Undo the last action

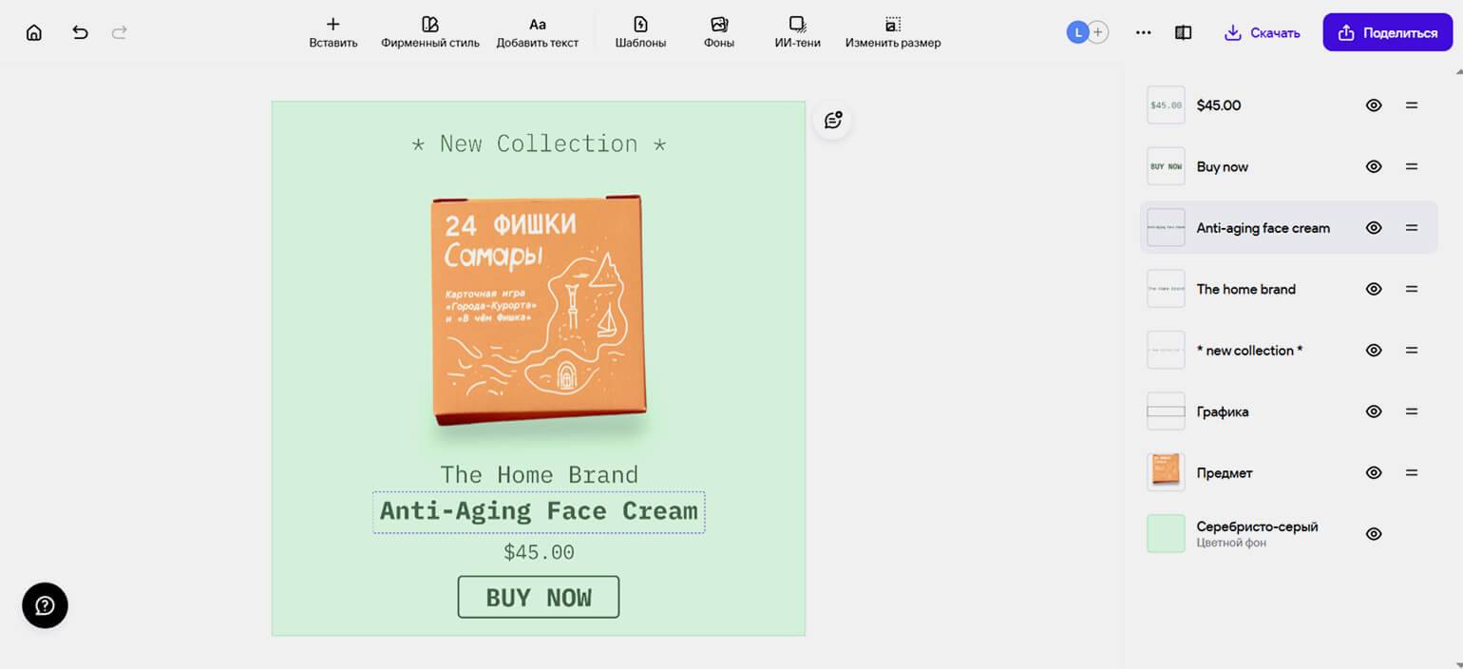tap(81, 32)
